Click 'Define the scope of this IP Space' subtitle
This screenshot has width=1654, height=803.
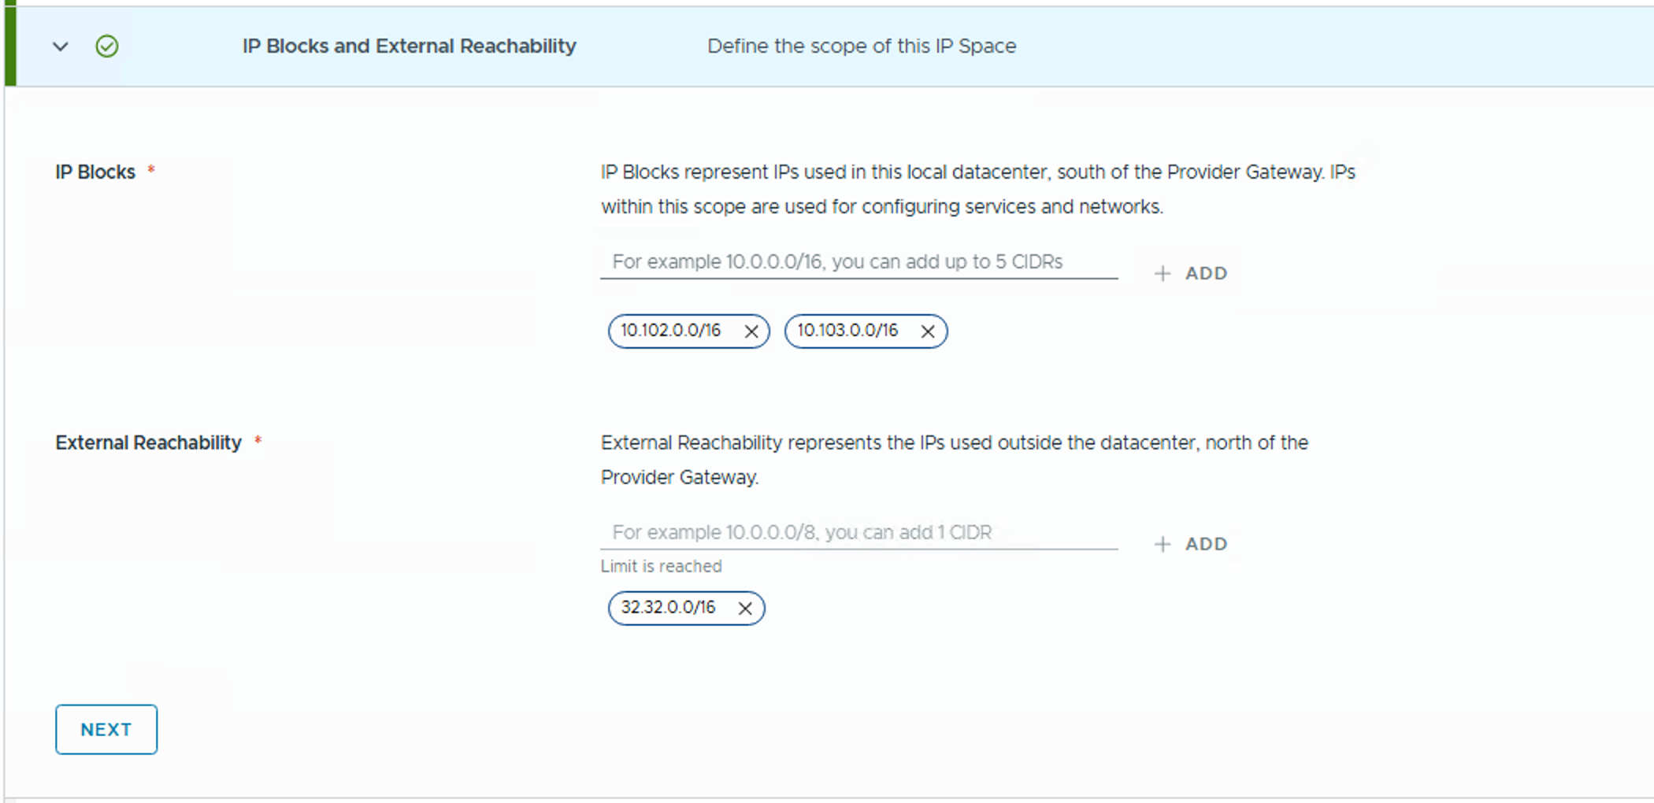coord(862,46)
